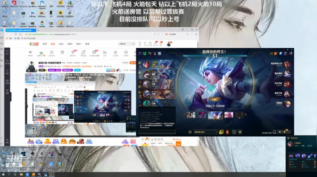Click the browser refresh button
Image resolution: width=317 pixels, height=177 pixels.
pos(15,34)
